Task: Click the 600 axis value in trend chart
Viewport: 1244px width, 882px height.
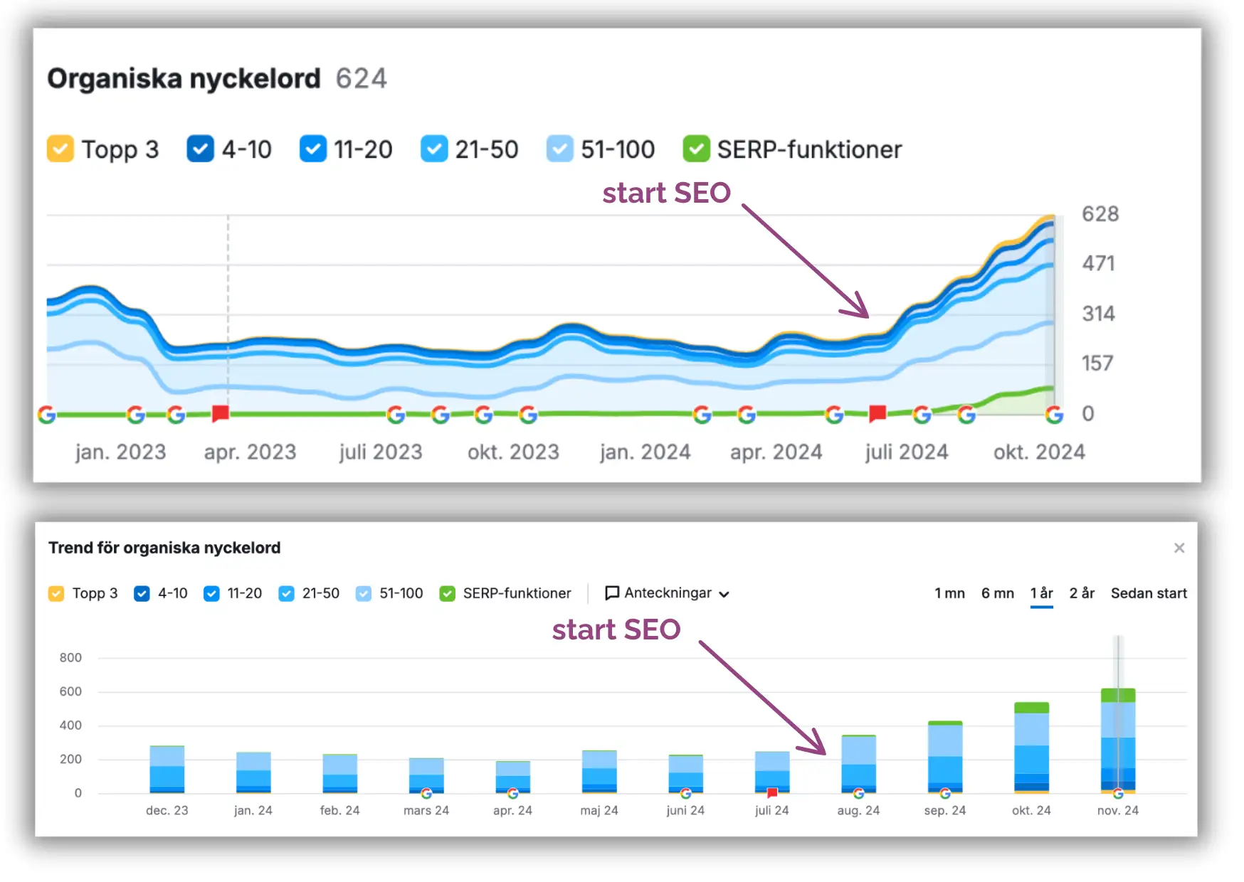Action: [x=70, y=691]
